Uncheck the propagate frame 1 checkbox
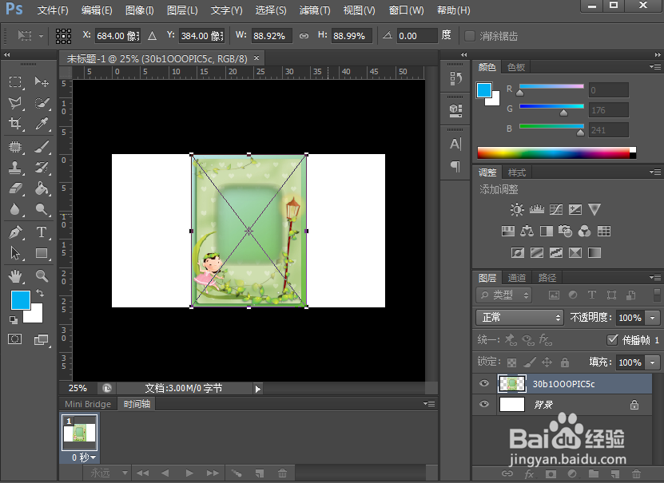The width and height of the screenshot is (664, 483). (612, 339)
